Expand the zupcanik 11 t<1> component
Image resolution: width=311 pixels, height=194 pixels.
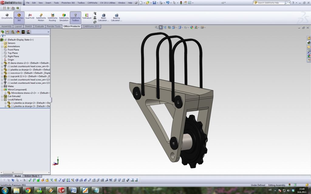[2, 76]
